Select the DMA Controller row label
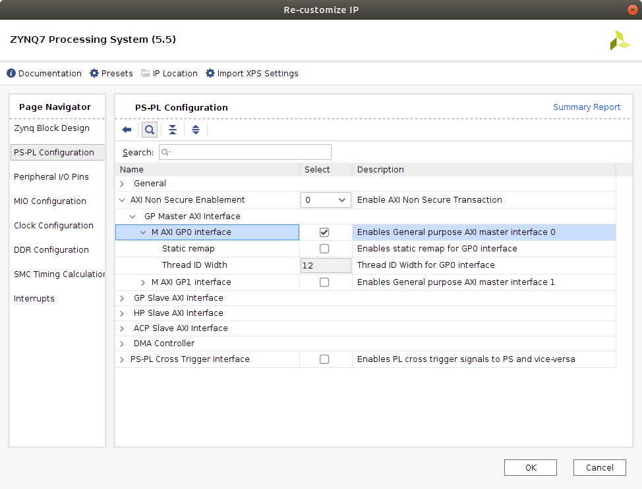642x489 pixels. point(164,344)
